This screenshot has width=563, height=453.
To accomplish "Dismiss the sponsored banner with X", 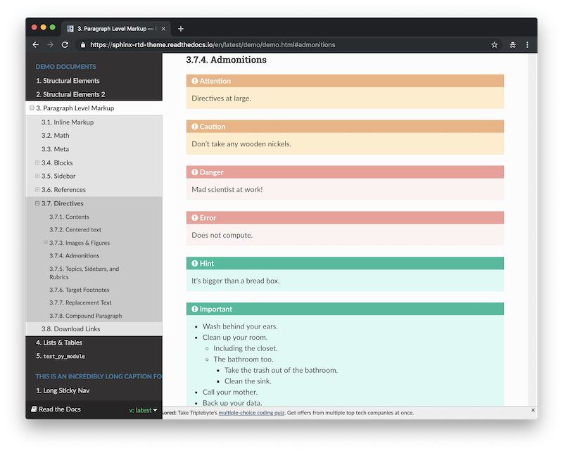I will click(x=533, y=410).
